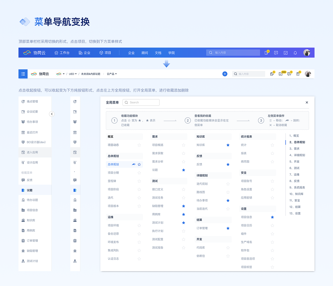The height and width of the screenshot is (286, 333).
Task: Star 角色设置 under 安全
Action: [272, 189]
